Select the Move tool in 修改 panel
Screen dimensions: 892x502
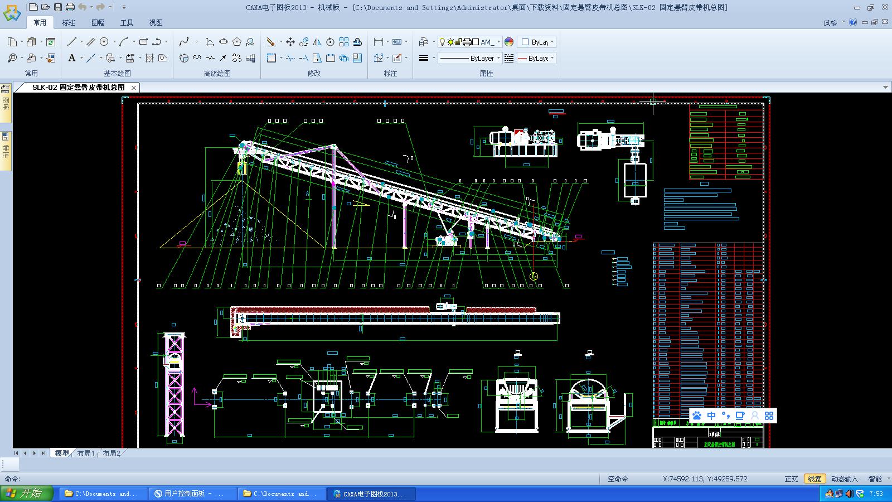coord(290,41)
